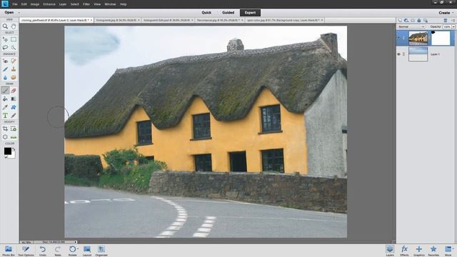Select the Straighten tool

click(14, 137)
